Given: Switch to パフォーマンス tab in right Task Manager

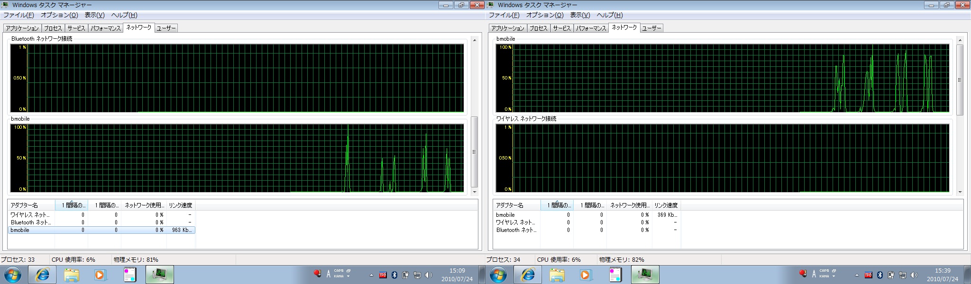Looking at the screenshot, I should (591, 28).
